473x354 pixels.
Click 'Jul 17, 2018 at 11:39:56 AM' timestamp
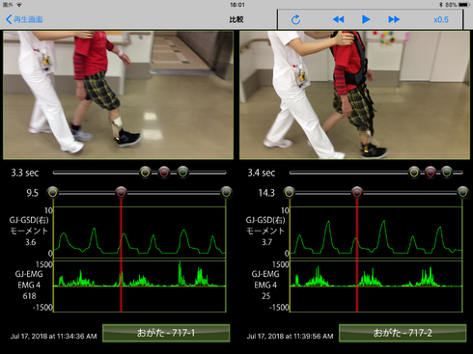[290, 337]
